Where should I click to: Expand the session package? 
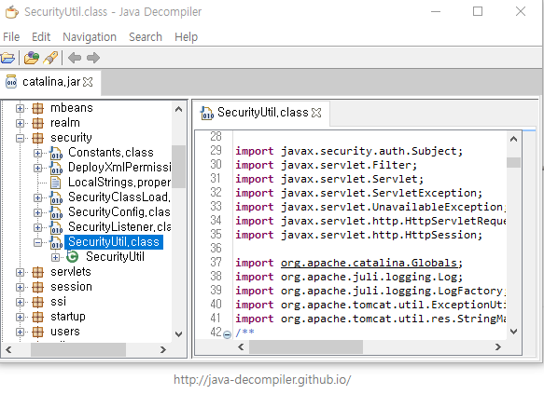[x=20, y=288]
